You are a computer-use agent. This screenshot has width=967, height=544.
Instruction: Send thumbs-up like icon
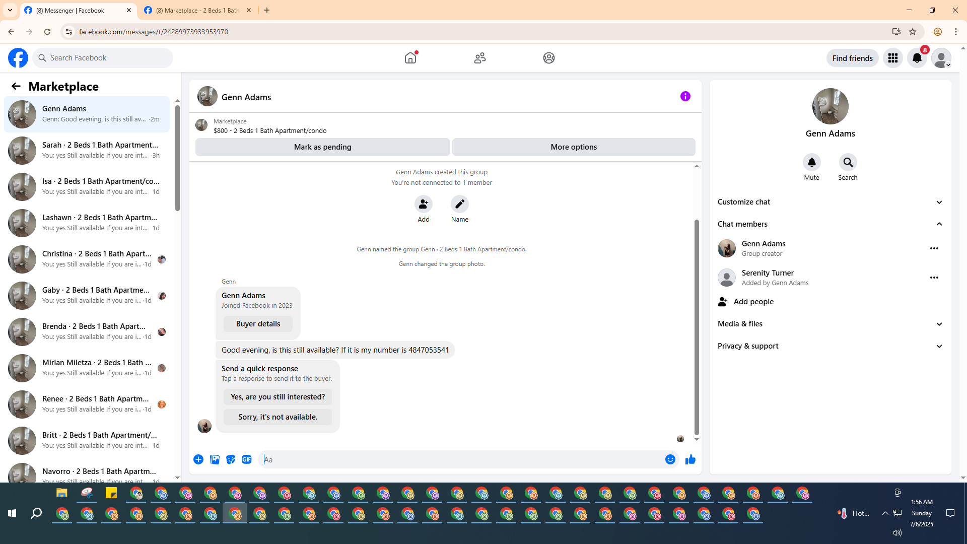pyautogui.click(x=690, y=459)
